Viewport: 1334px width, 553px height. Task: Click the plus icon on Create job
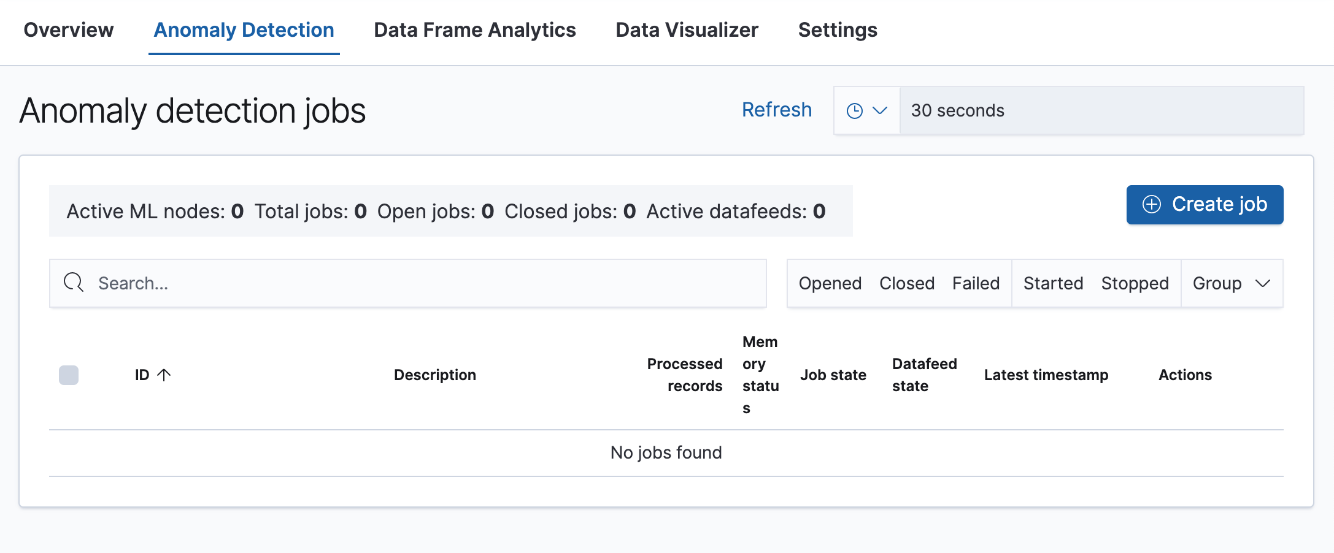pyautogui.click(x=1152, y=204)
